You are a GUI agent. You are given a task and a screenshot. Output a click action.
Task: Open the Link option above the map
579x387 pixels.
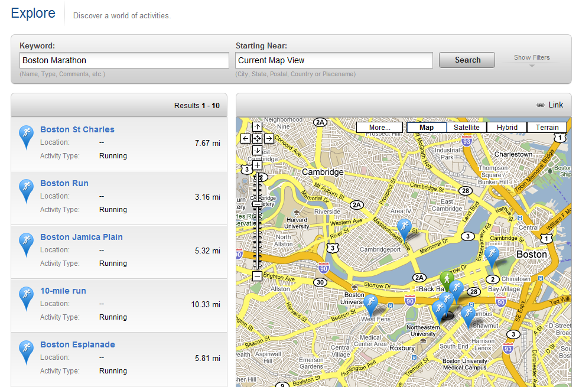click(550, 105)
